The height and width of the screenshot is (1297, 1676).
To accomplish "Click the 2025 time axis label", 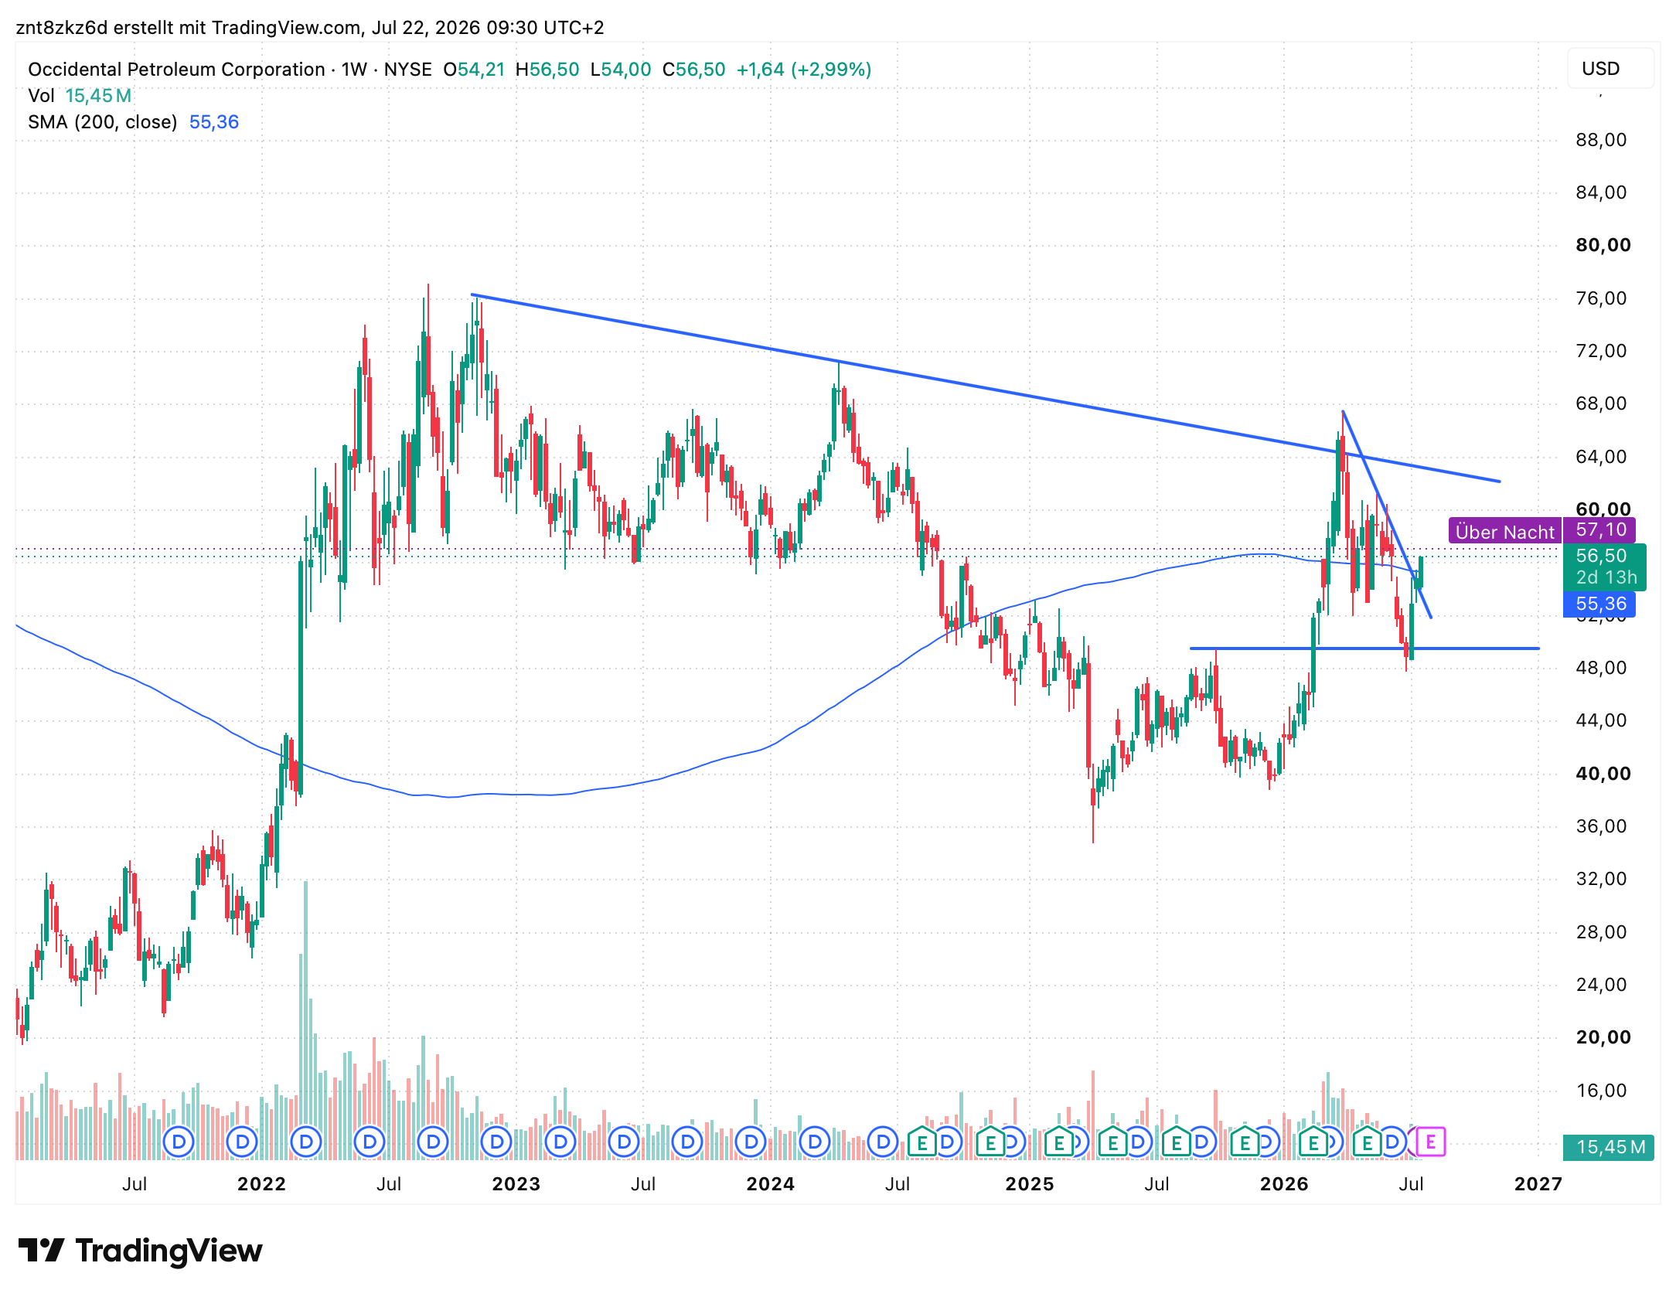I will coord(1030,1184).
